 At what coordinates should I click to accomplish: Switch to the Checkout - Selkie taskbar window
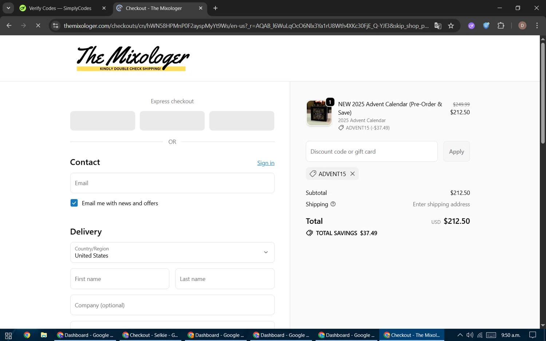coord(150,335)
